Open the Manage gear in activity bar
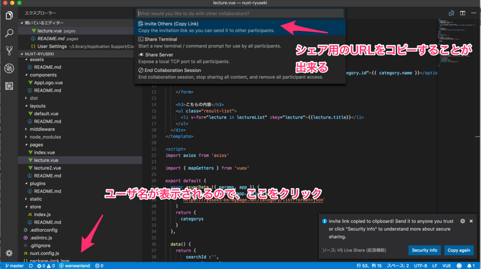 9,253
